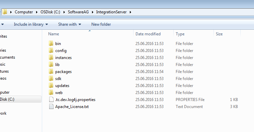The image size is (254, 132).
Task: Create a New folder
Action: [x=101, y=24]
